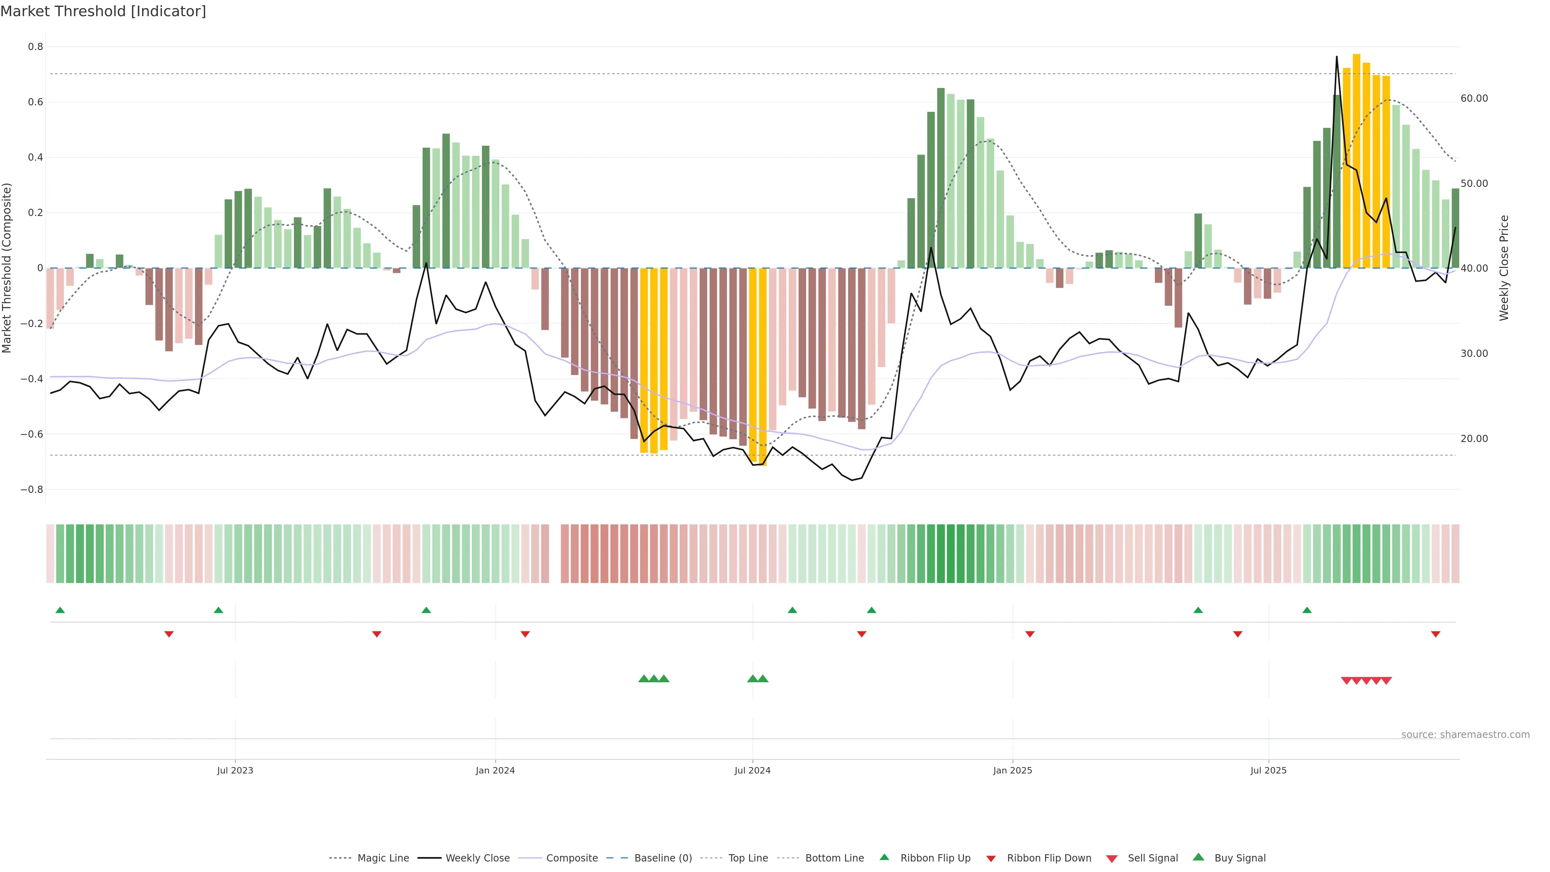Toggle Weekly Close legend entry

[x=477, y=858]
